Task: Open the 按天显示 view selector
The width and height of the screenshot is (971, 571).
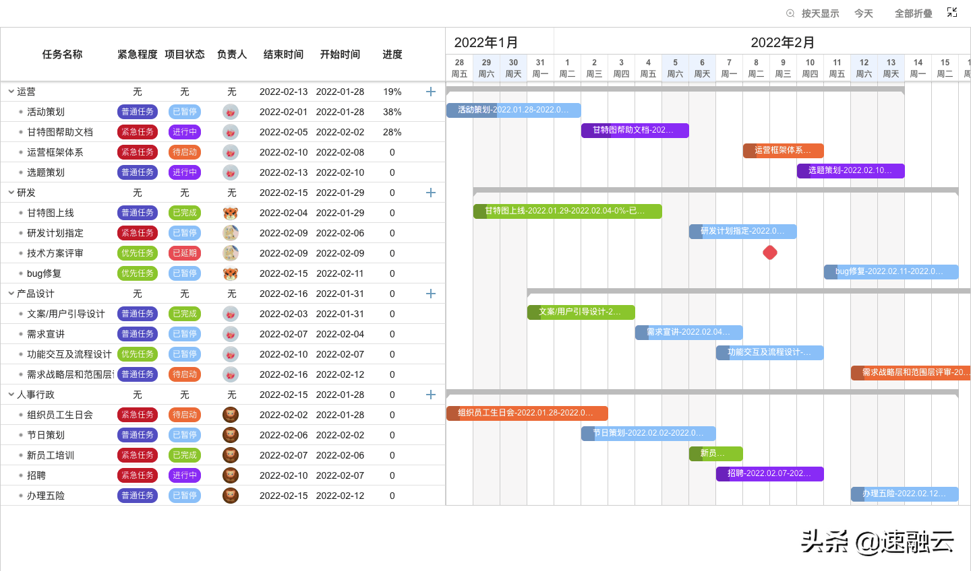Action: pyautogui.click(x=820, y=13)
